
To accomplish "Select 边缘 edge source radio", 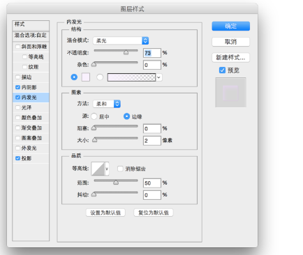I will coord(126,116).
